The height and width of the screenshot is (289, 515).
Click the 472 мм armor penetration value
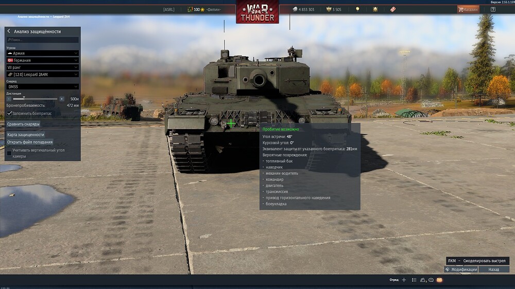[x=73, y=105]
